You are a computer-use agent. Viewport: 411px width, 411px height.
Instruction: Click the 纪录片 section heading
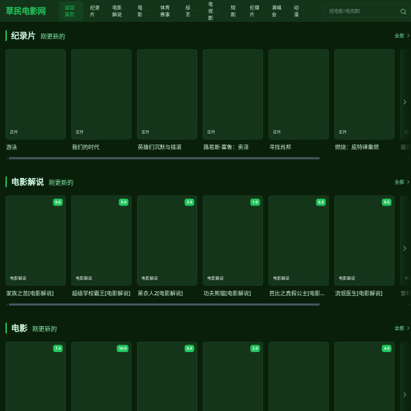[23, 36]
